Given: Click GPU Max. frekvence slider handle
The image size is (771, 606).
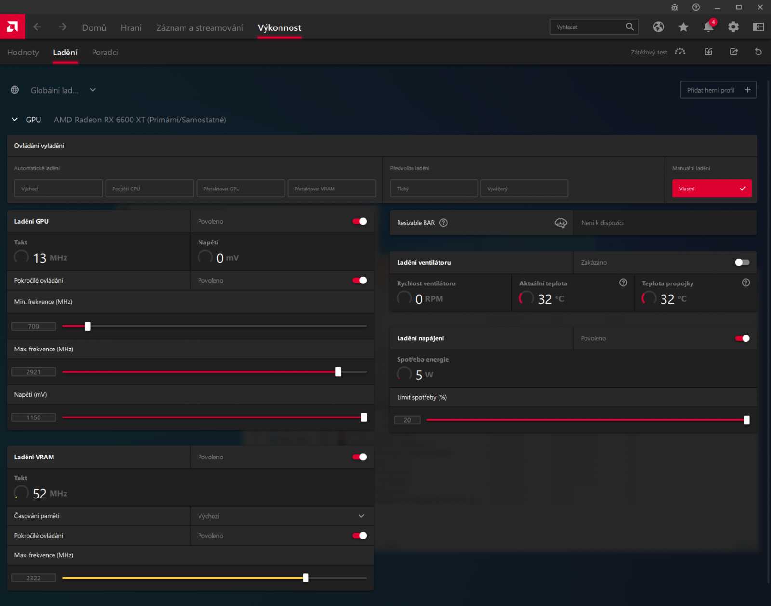Looking at the screenshot, I should click(x=338, y=372).
